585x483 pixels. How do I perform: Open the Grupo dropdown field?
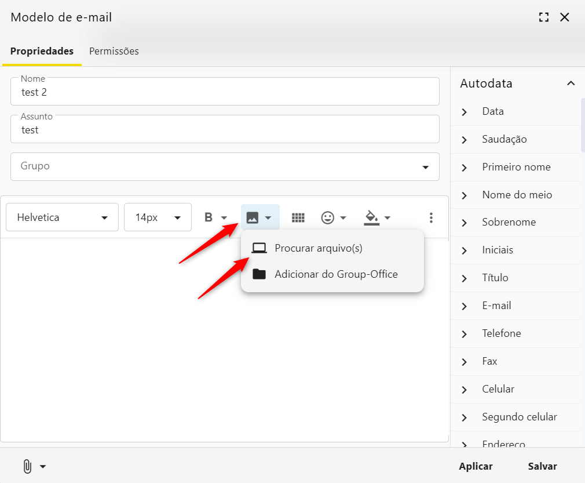click(225, 167)
